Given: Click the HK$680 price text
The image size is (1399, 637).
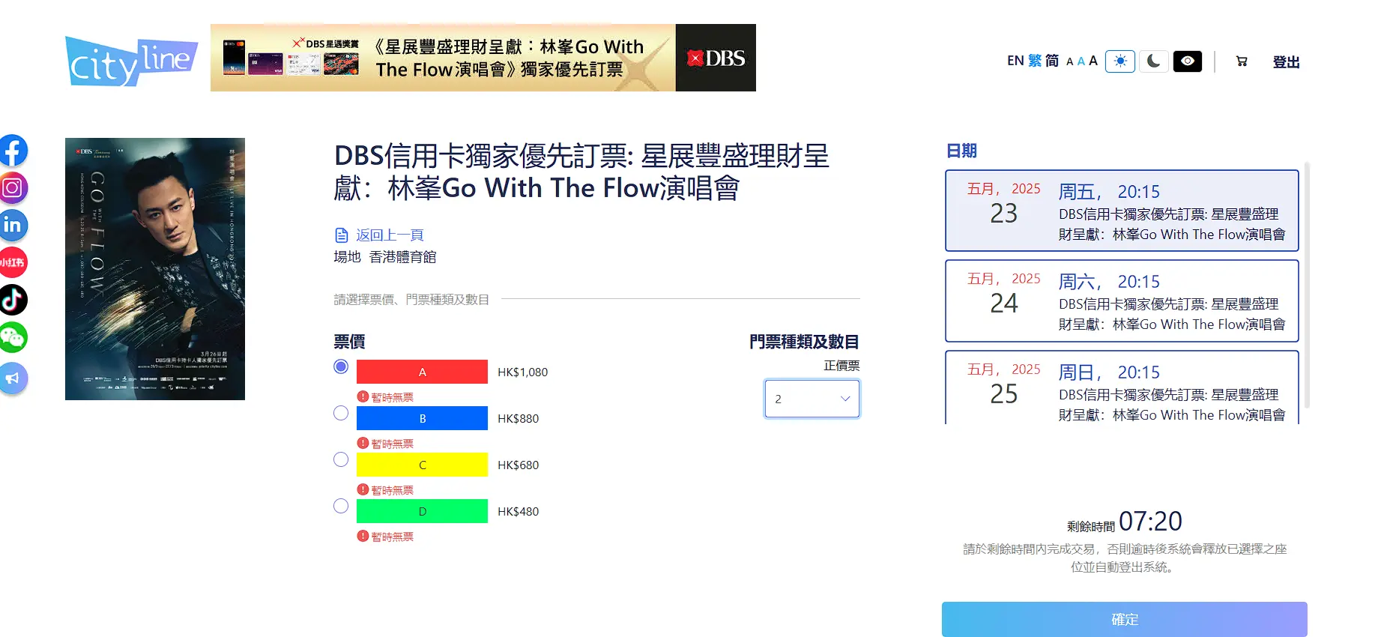Looking at the screenshot, I should (x=519, y=465).
